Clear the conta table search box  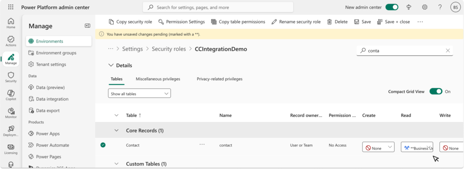click(448, 51)
